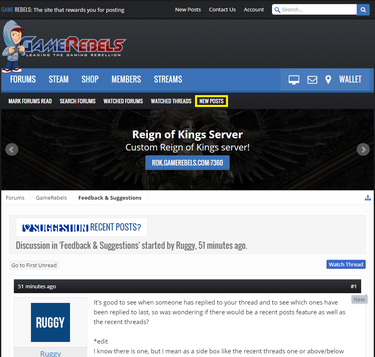This screenshot has height=357, width=375.
Task: Advance banner with right arrow
Action: tap(363, 150)
